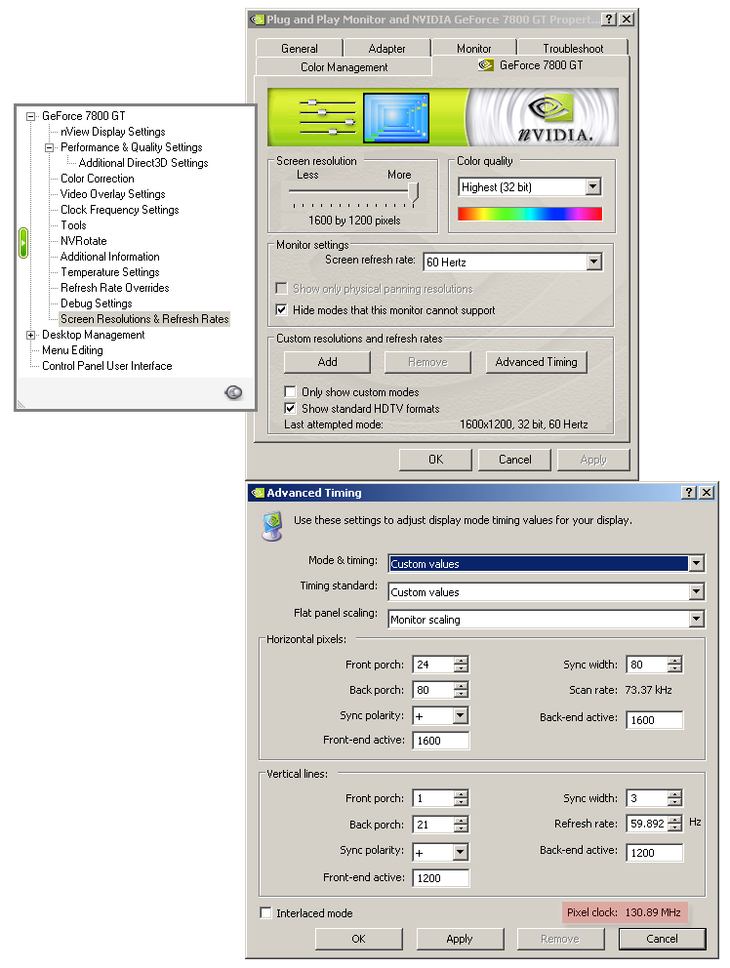Click Apply in Advanced Timing dialog
This screenshot has height=968, width=730.
[x=460, y=939]
